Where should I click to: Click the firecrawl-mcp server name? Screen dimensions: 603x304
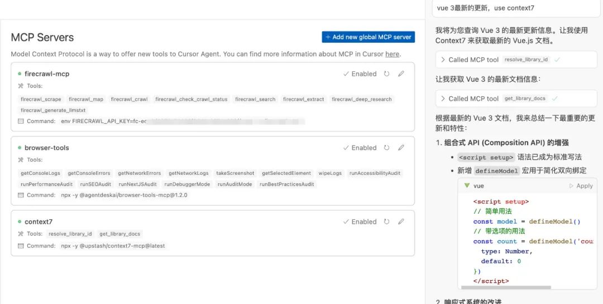tap(47, 73)
